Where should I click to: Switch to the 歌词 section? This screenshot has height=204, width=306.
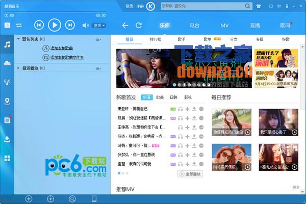click(285, 25)
